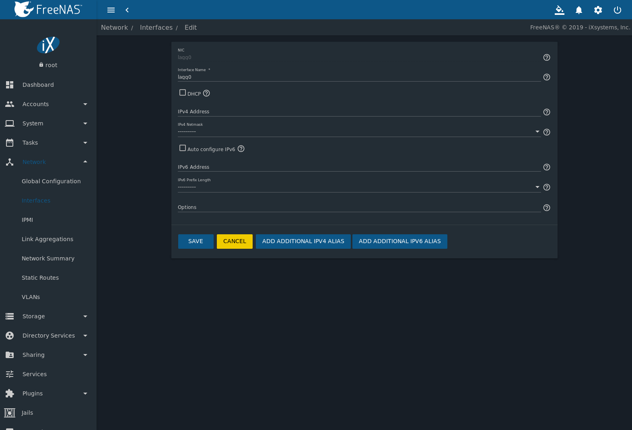Open the theme color picker icon
This screenshot has width=632, height=430.
coord(560,10)
